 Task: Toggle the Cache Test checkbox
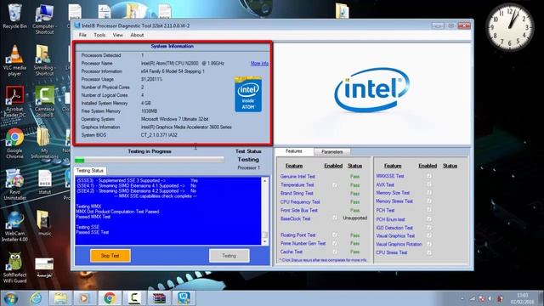point(335,252)
